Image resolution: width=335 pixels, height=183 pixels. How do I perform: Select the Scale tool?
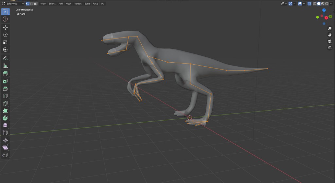pyautogui.click(x=5, y=42)
